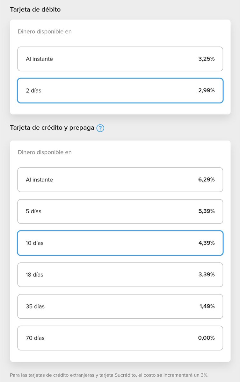Choose debit card '2 días' option
Image resolution: width=240 pixels, height=382 pixels.
tap(120, 91)
